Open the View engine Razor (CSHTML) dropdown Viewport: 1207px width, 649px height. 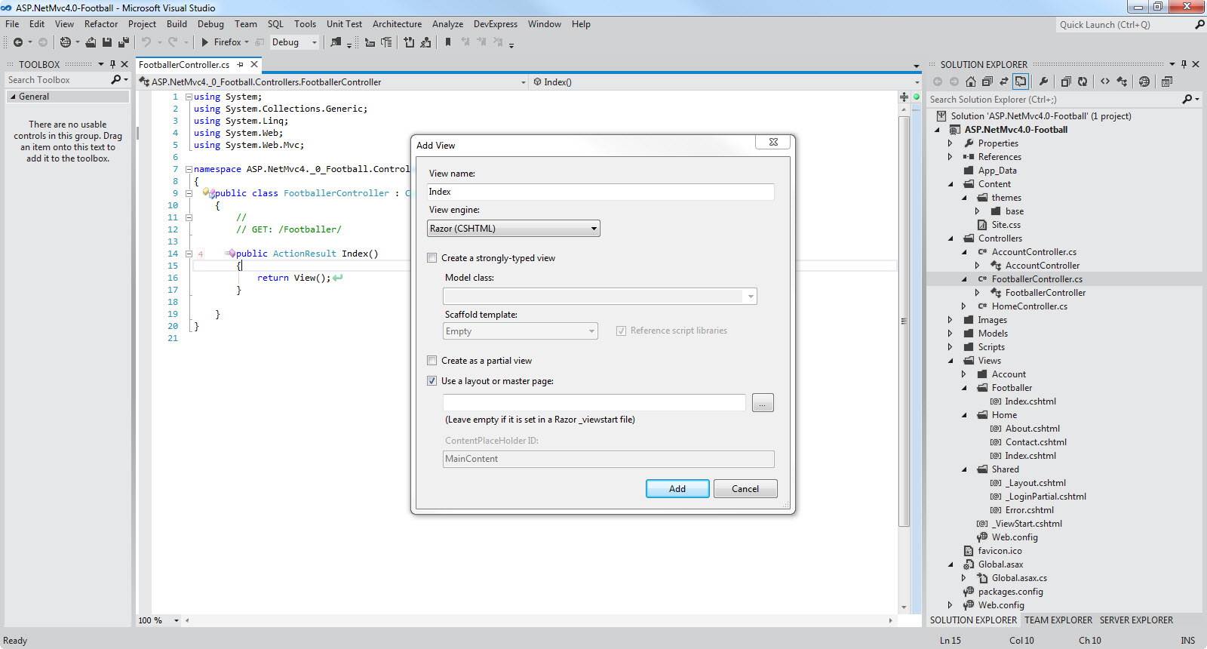click(x=514, y=229)
